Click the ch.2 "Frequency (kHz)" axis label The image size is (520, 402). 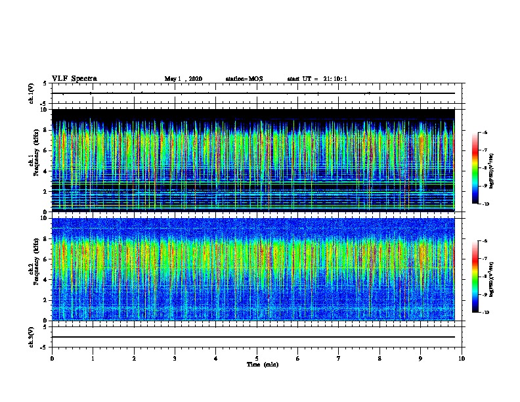tap(35, 261)
